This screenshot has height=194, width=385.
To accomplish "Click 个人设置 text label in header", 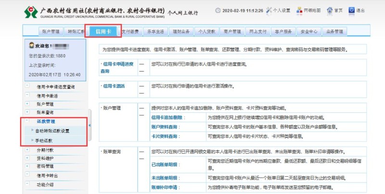I will (282, 10).
